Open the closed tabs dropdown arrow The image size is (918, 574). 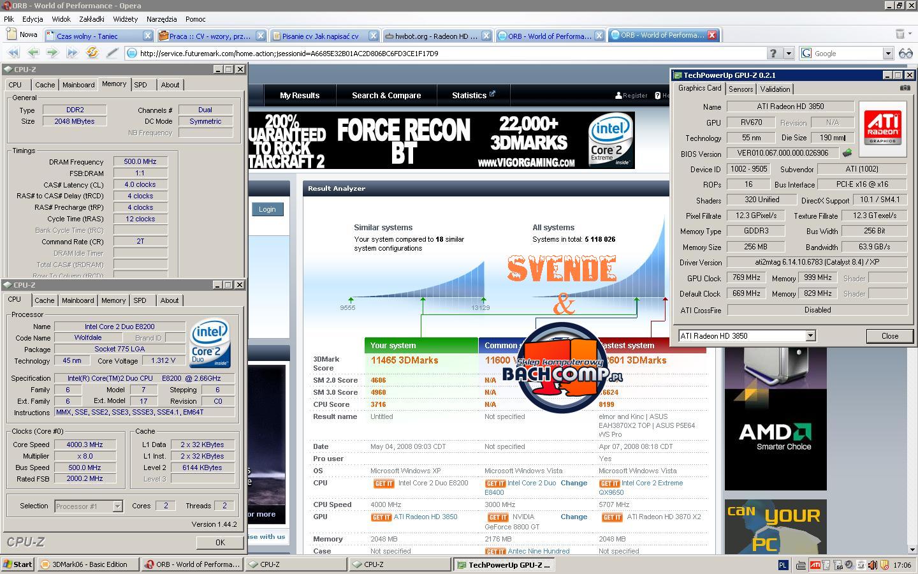tap(910, 34)
